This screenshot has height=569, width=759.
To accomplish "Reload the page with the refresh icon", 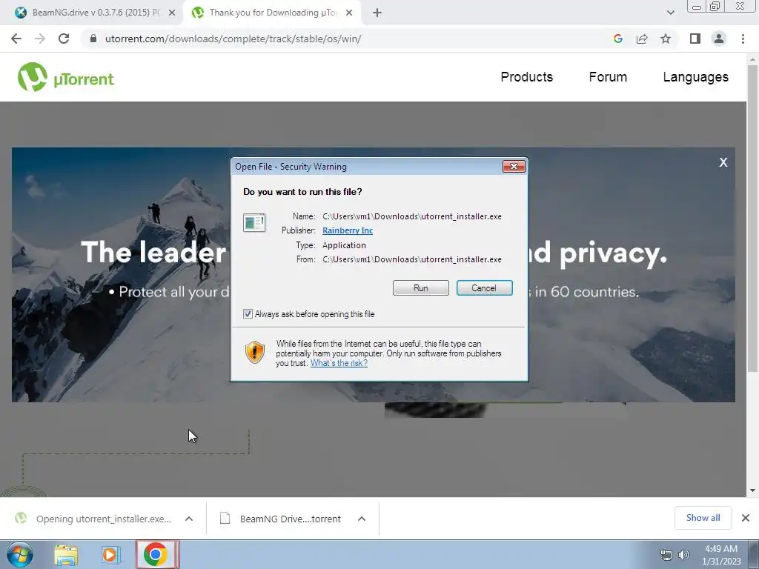I will pyautogui.click(x=64, y=39).
